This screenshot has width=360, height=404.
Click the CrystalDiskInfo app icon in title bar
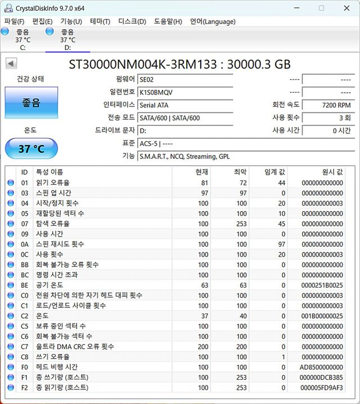(7, 8)
